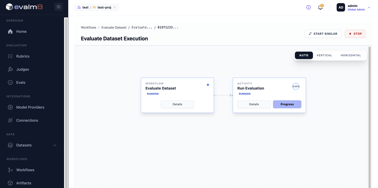Click Workflows breadcrumb link
Image resolution: width=378 pixels, height=188 pixels.
coord(89,28)
